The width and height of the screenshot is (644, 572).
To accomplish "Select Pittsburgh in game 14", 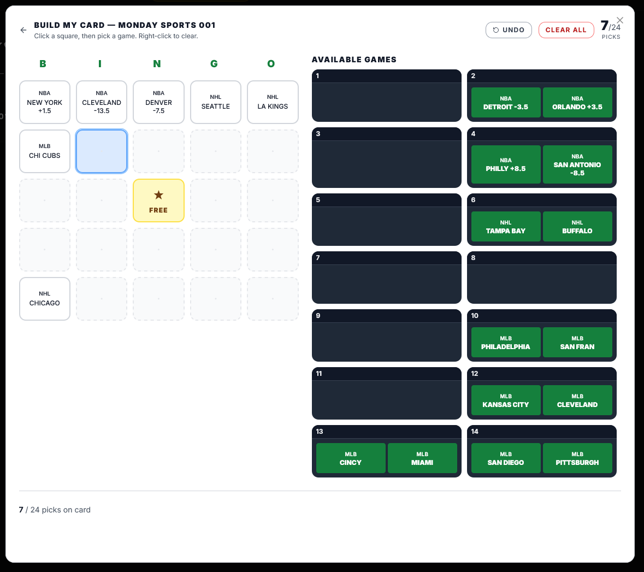I will click(577, 458).
